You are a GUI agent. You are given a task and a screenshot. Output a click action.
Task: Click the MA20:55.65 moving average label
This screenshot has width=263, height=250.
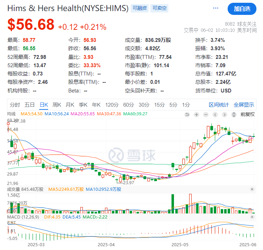coord(83,114)
